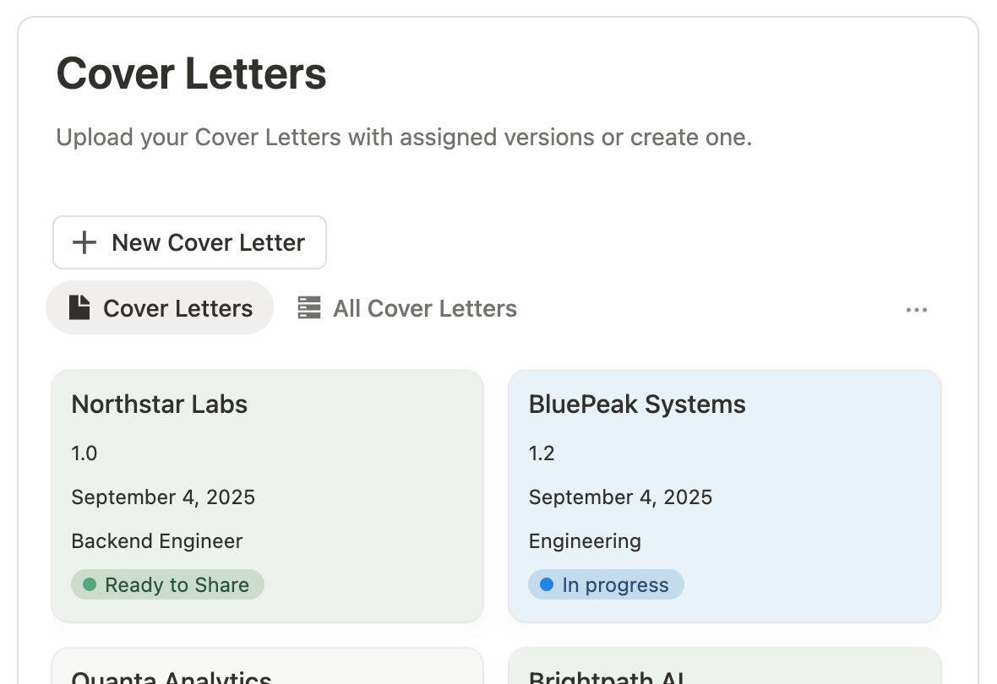Open the three-dot more options menu
This screenshot has height=684, width=997.
(x=916, y=310)
